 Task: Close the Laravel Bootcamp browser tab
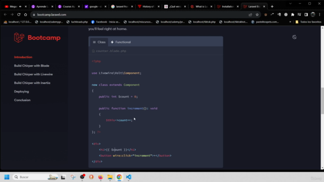[264, 7]
